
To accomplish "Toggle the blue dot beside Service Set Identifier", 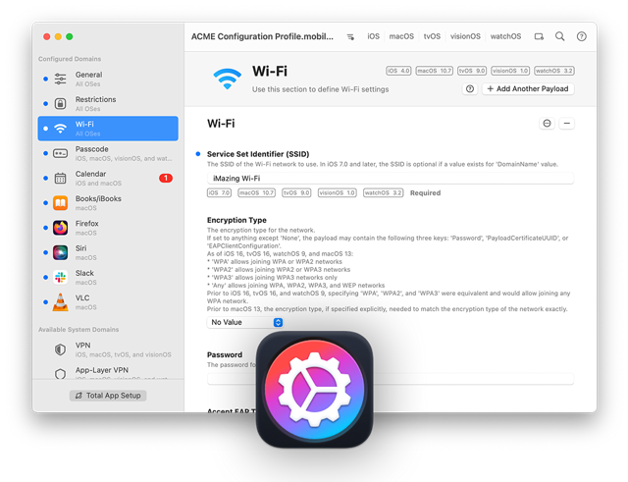I will (x=198, y=154).
